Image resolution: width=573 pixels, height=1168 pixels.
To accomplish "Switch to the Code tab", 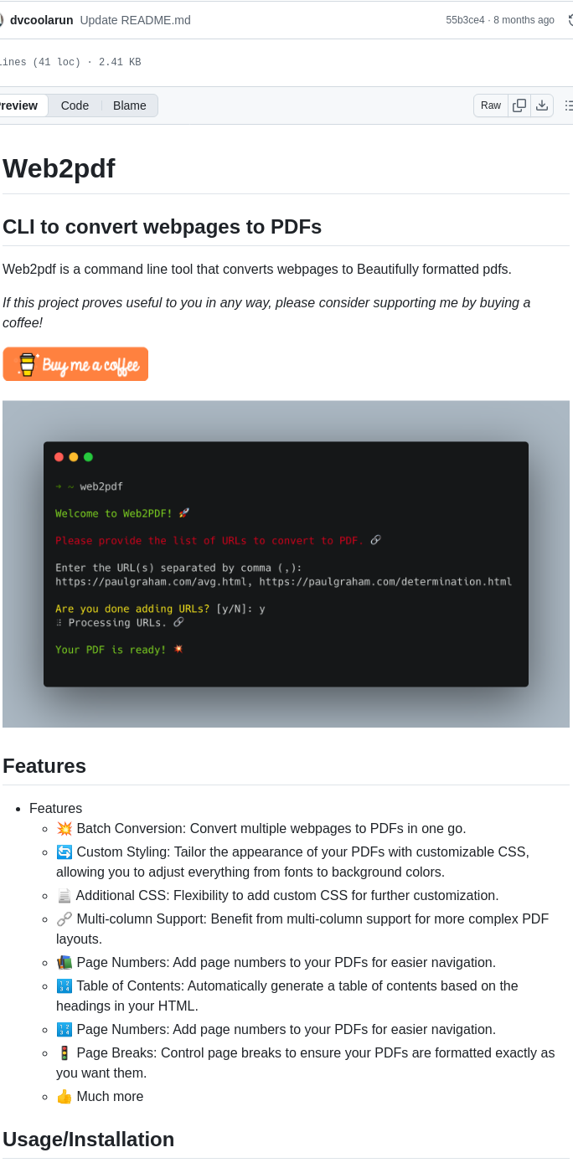I will click(75, 105).
